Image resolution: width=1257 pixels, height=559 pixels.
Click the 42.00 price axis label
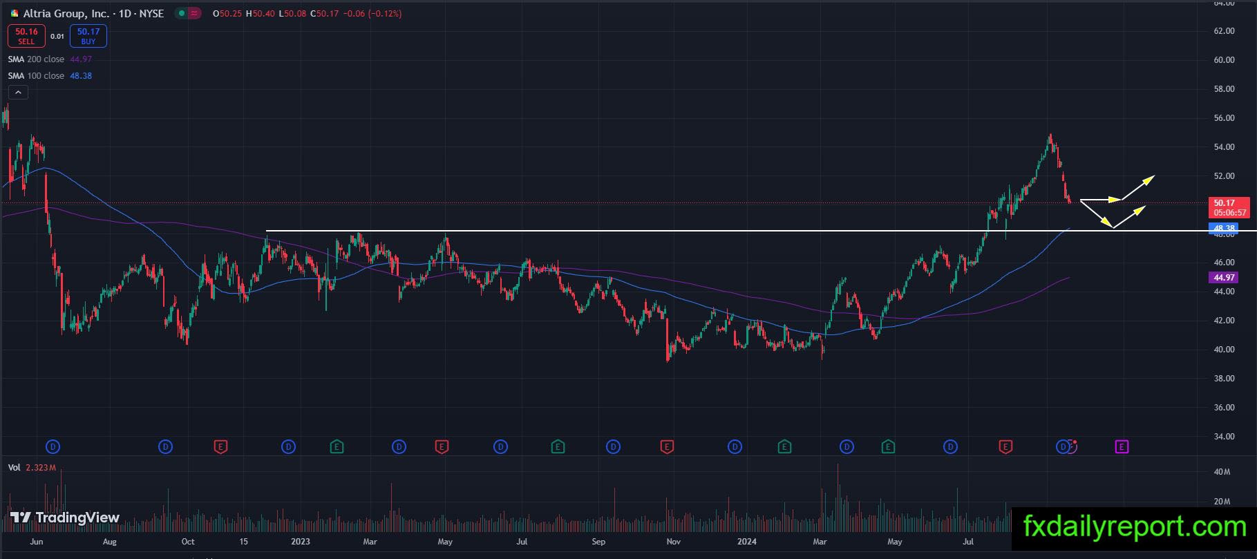point(1224,321)
